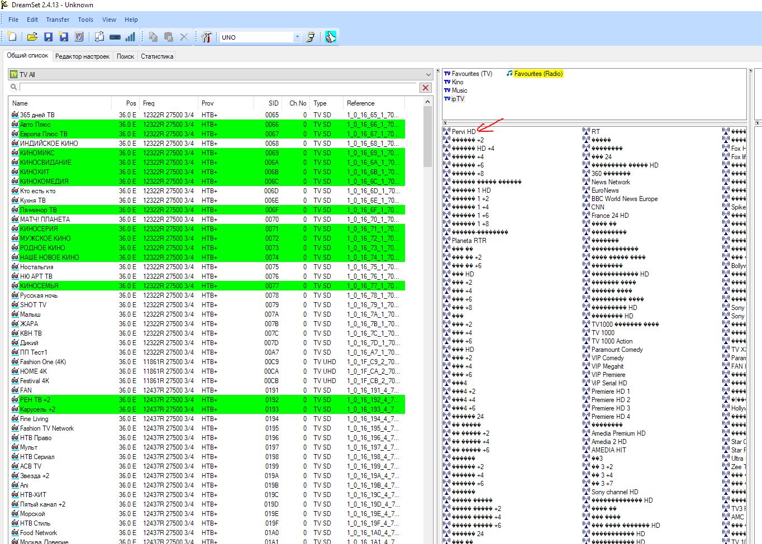Click the DreamSet application icon in title bar
The height and width of the screenshot is (544, 762).
tap(4, 5)
